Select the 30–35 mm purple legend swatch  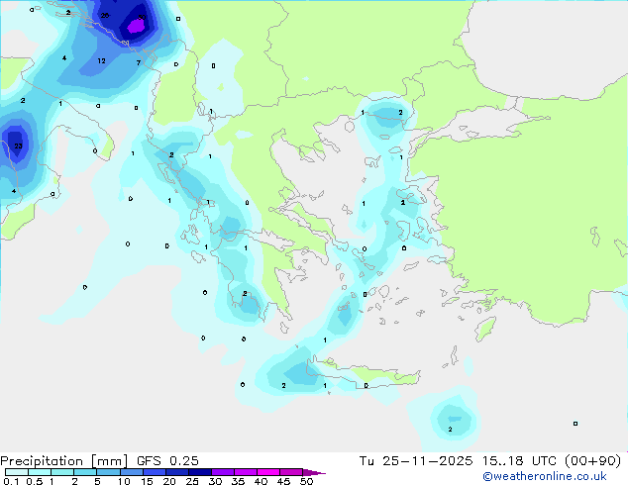click(222, 472)
